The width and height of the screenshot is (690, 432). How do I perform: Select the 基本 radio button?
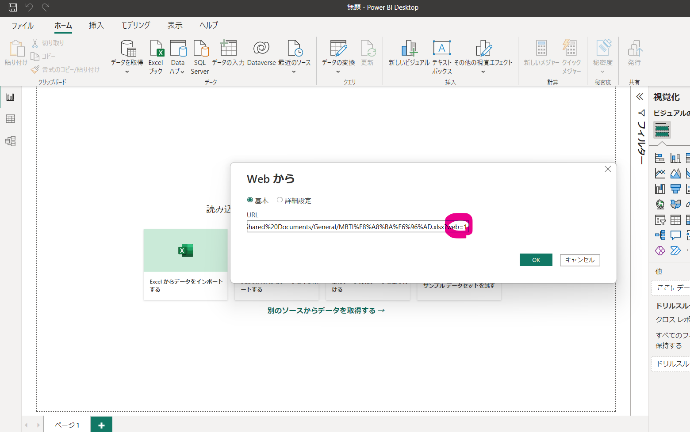click(x=250, y=200)
